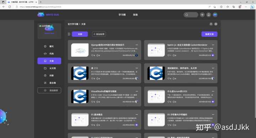This screenshot has width=256, height=138.
Task: Open the 学习圈 top navigation item
Action: click(x=122, y=15)
